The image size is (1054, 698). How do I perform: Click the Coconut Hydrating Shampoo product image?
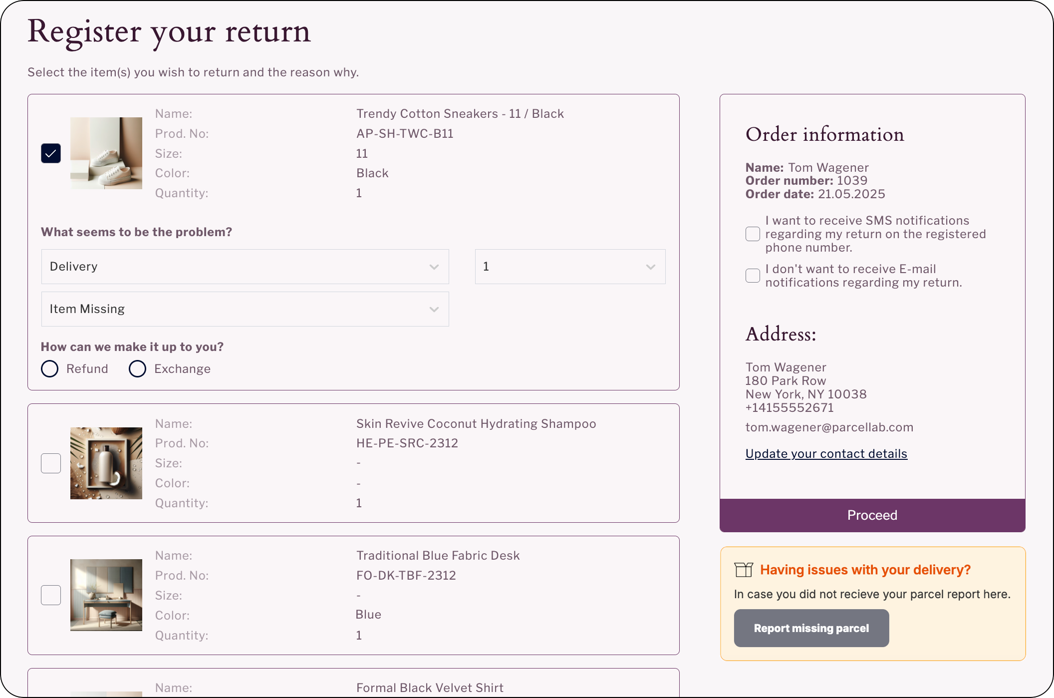(106, 463)
